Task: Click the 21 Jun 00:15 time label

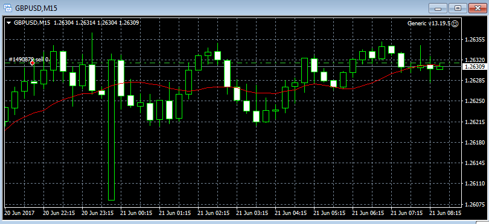Action: pos(136,213)
